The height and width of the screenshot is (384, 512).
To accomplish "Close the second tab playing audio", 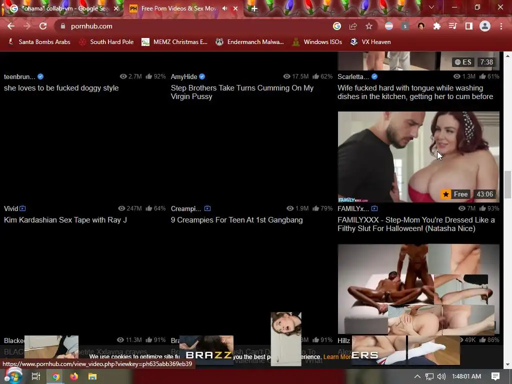I will 235,8.
